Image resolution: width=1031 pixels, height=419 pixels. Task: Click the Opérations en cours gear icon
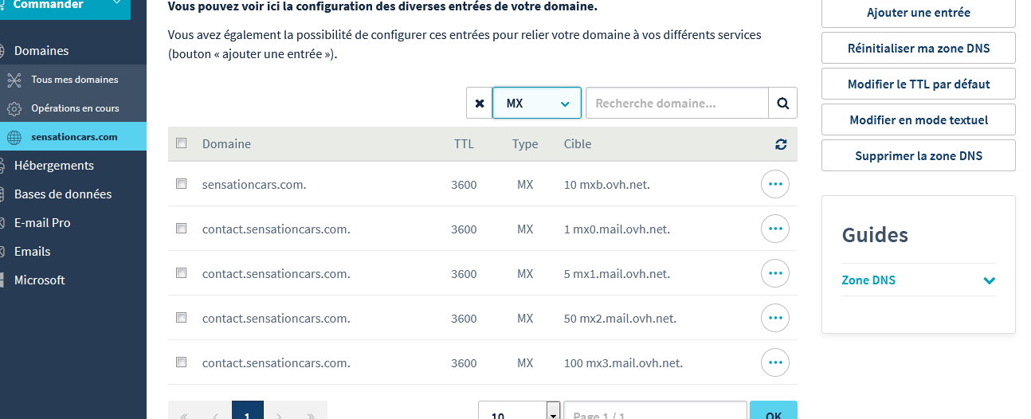pos(14,108)
